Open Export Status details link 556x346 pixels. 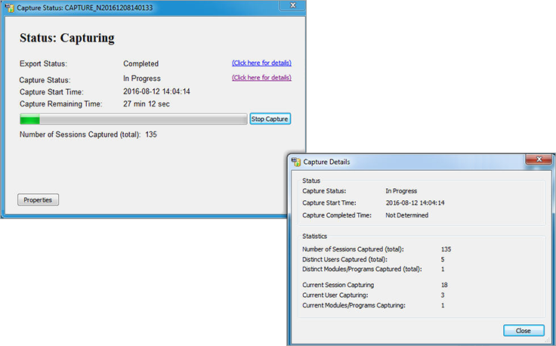(x=261, y=63)
